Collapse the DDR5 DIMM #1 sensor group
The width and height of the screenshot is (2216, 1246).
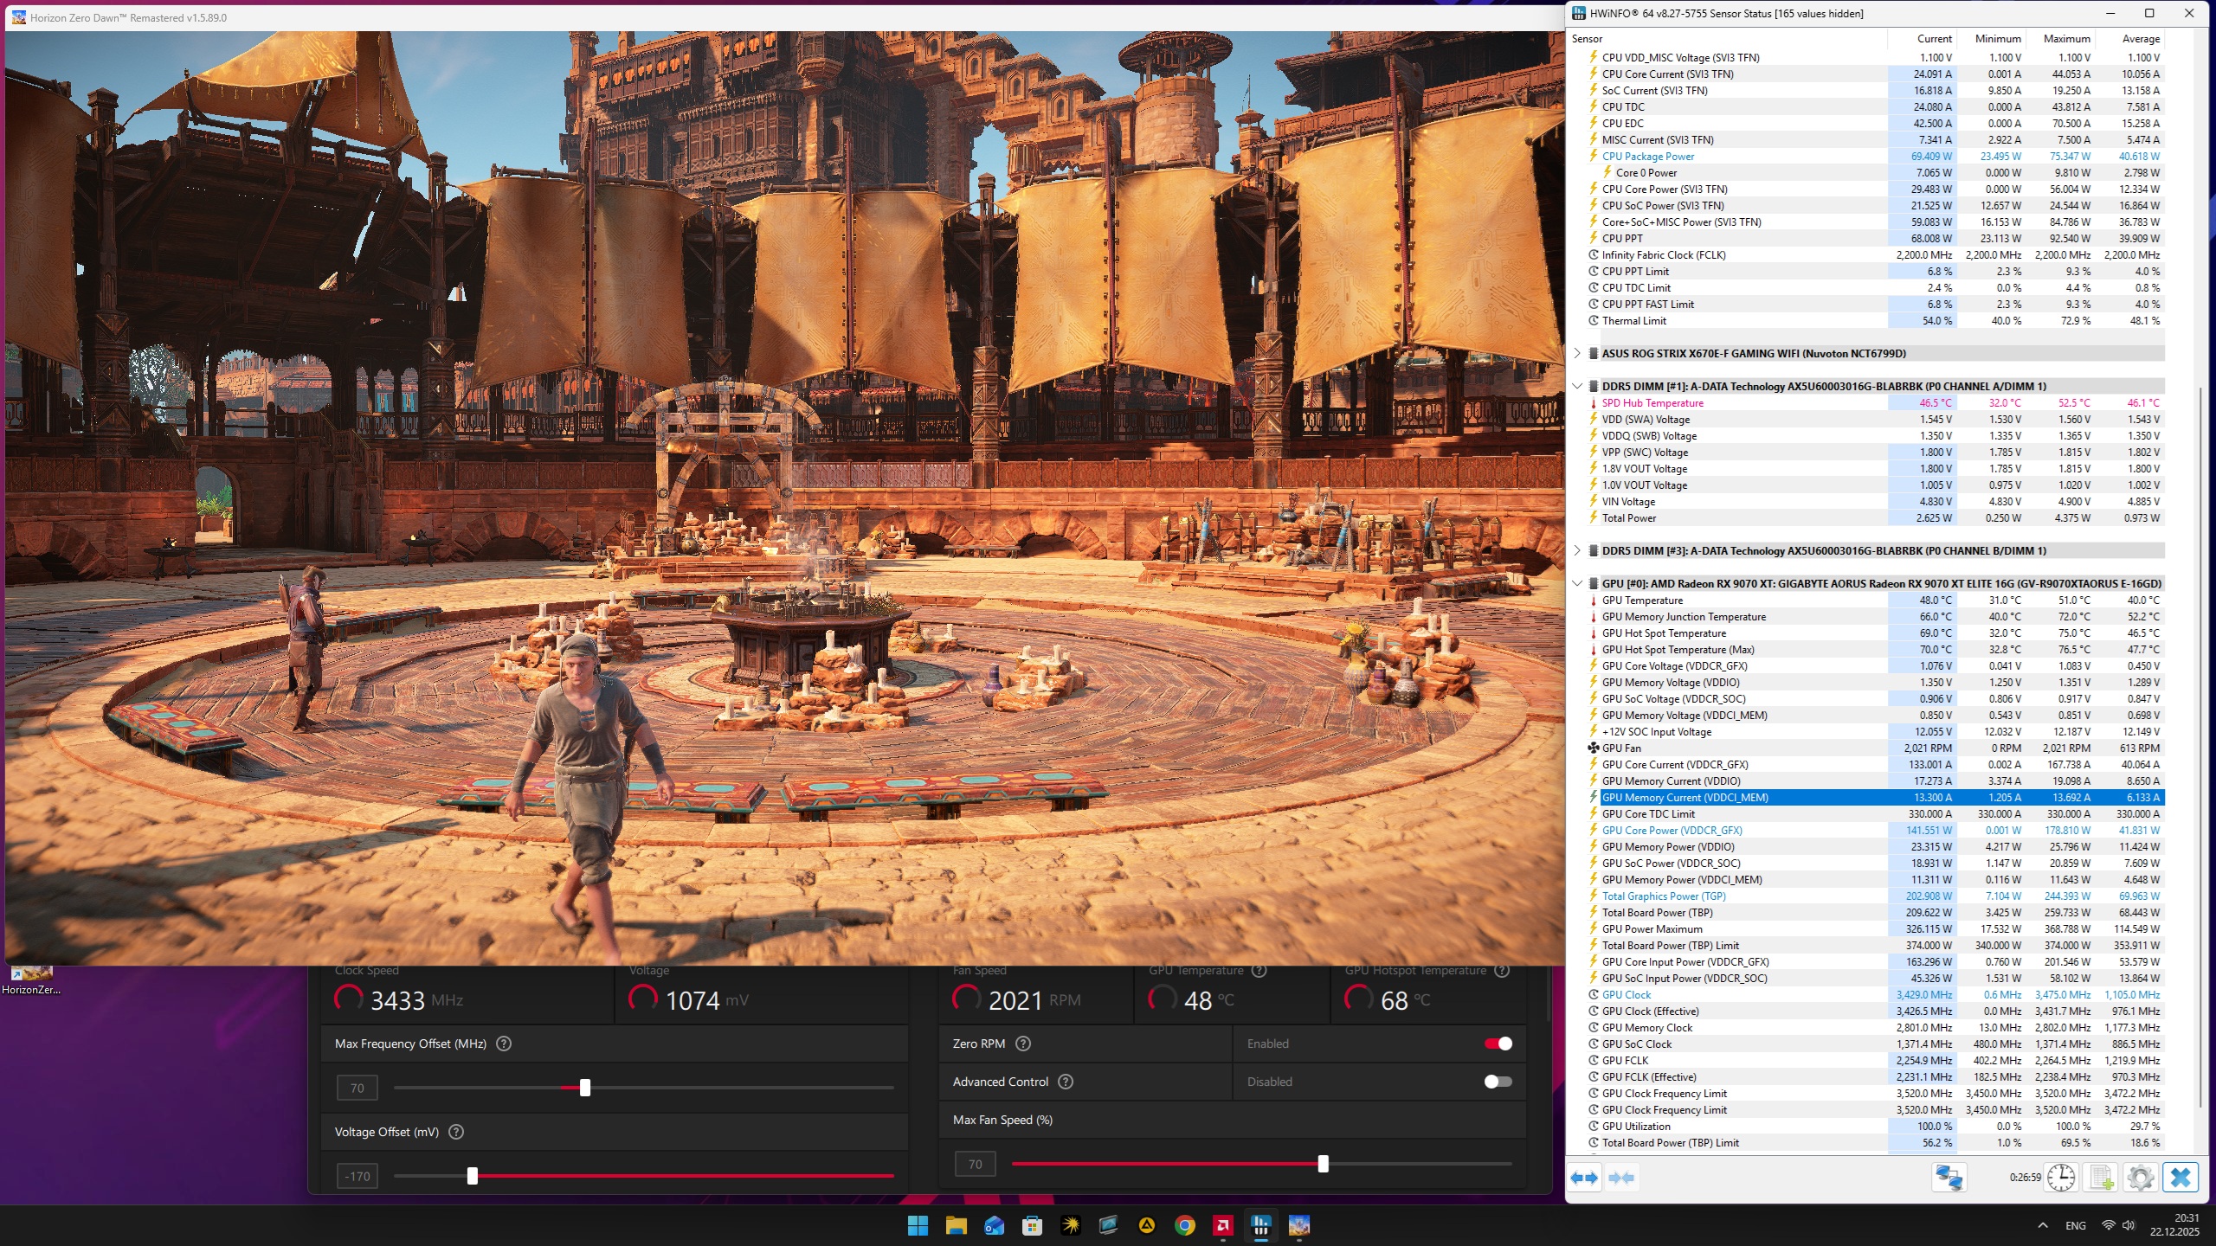1577,386
